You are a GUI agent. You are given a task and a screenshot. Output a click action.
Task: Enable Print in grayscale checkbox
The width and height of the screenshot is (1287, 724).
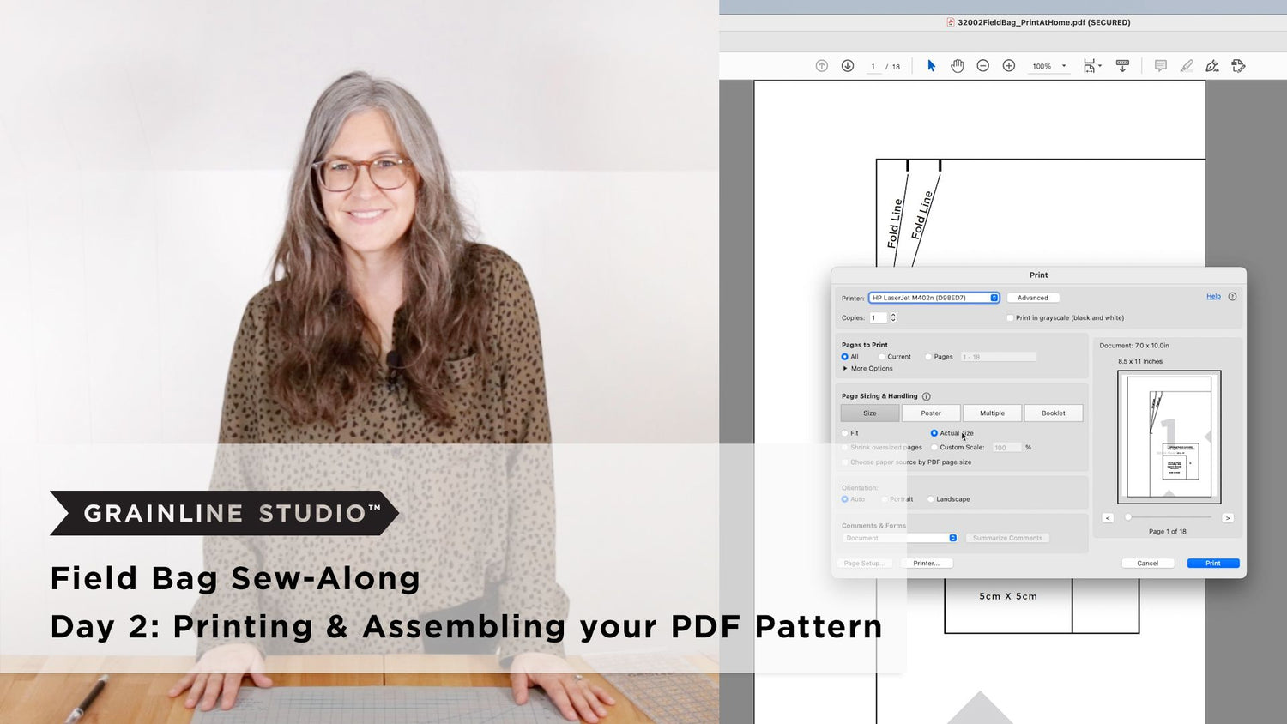pos(1010,318)
